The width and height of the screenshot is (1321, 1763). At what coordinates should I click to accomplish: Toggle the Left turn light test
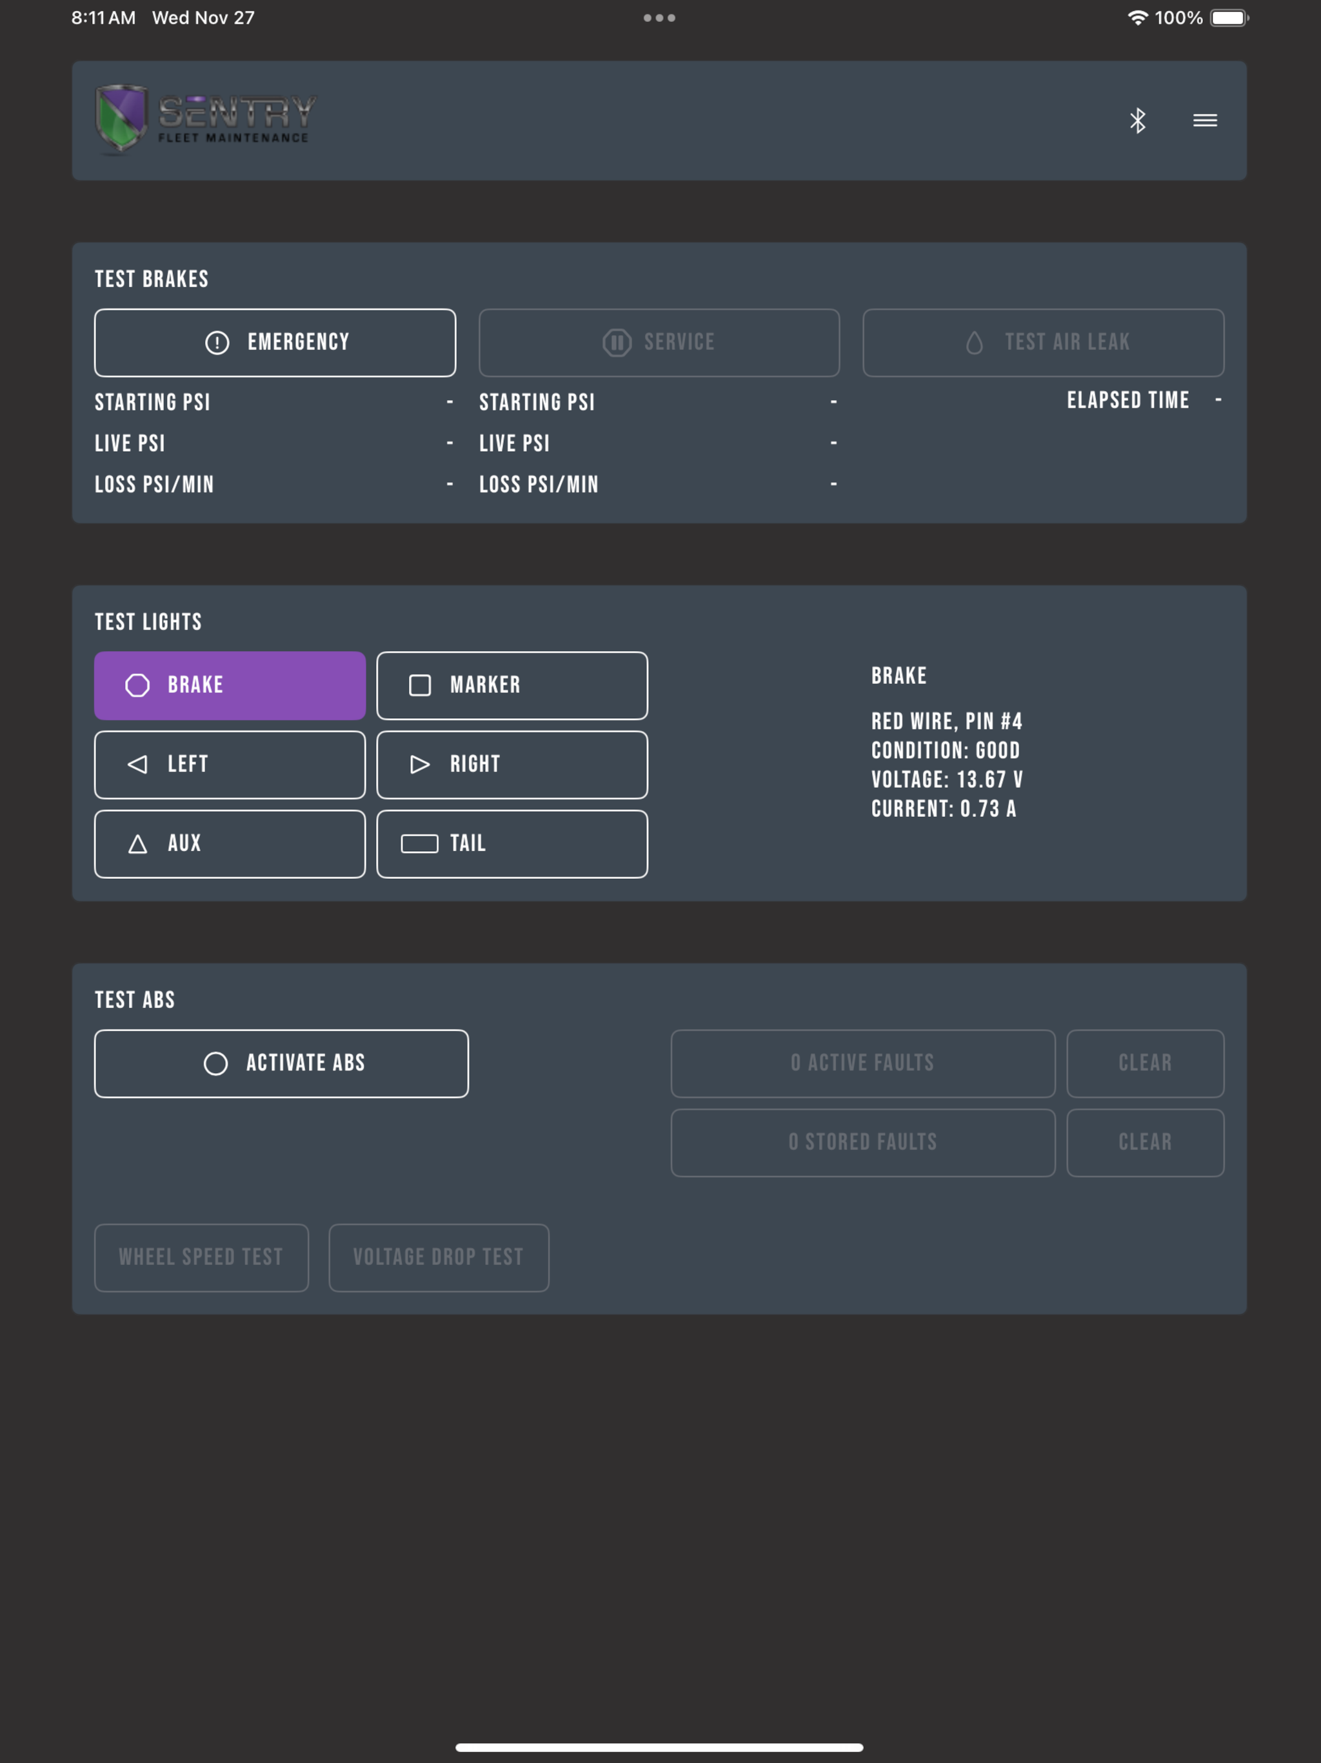230,764
